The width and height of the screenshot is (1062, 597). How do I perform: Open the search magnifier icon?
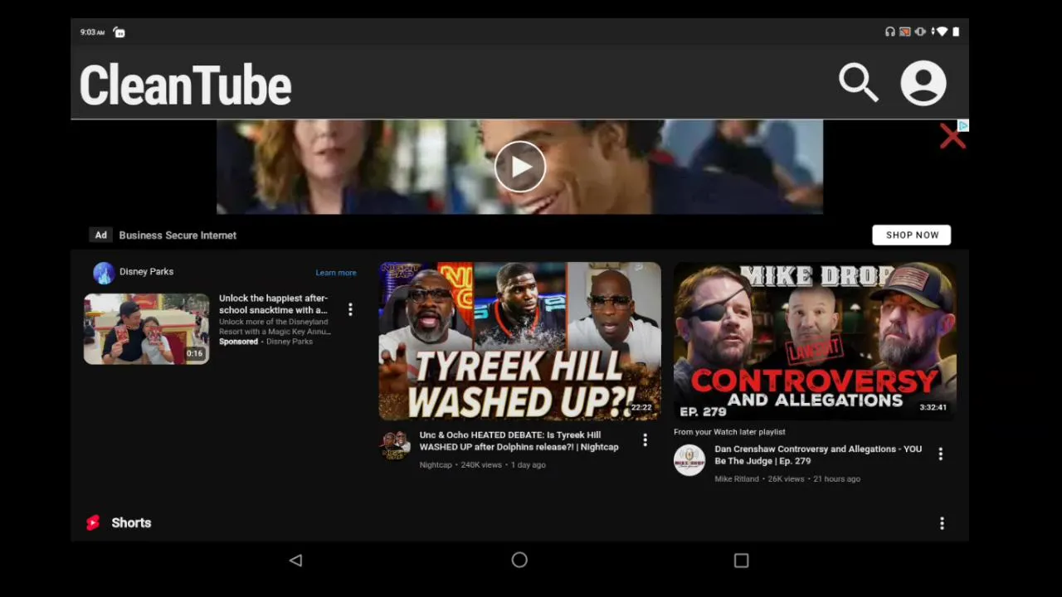point(858,83)
